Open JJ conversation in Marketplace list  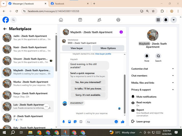(28, 118)
